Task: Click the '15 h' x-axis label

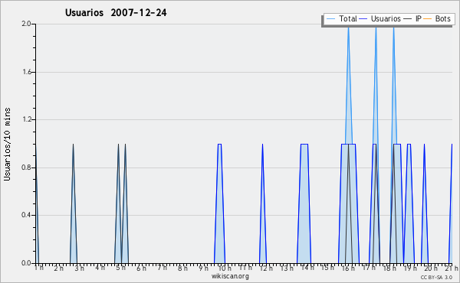Action: pyautogui.click(x=327, y=268)
